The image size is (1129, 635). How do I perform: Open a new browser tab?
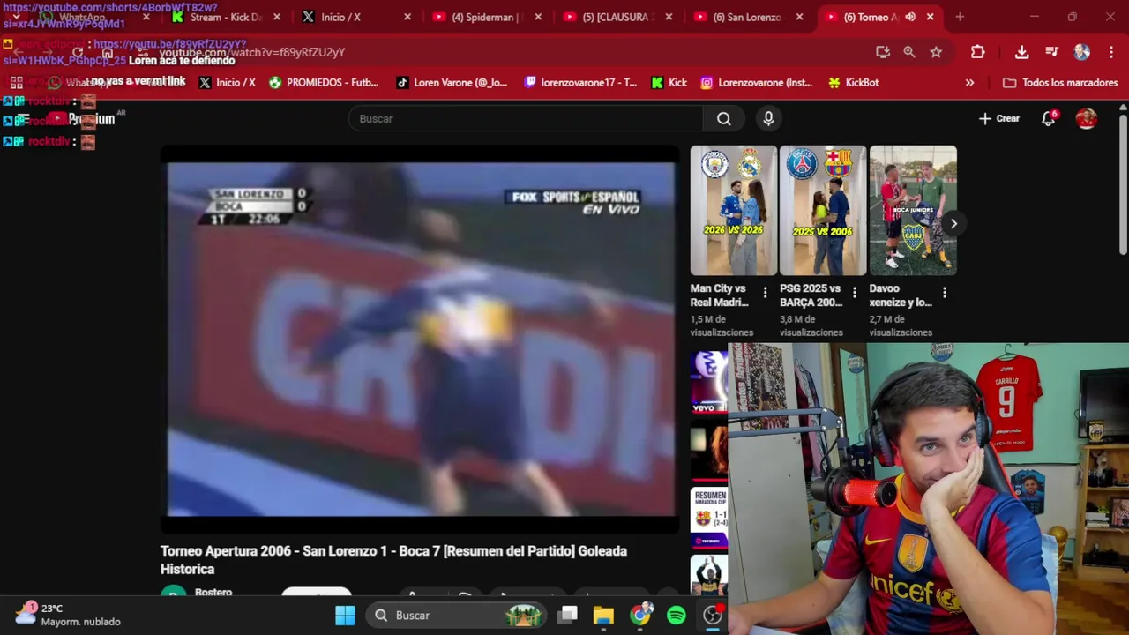pyautogui.click(x=960, y=17)
